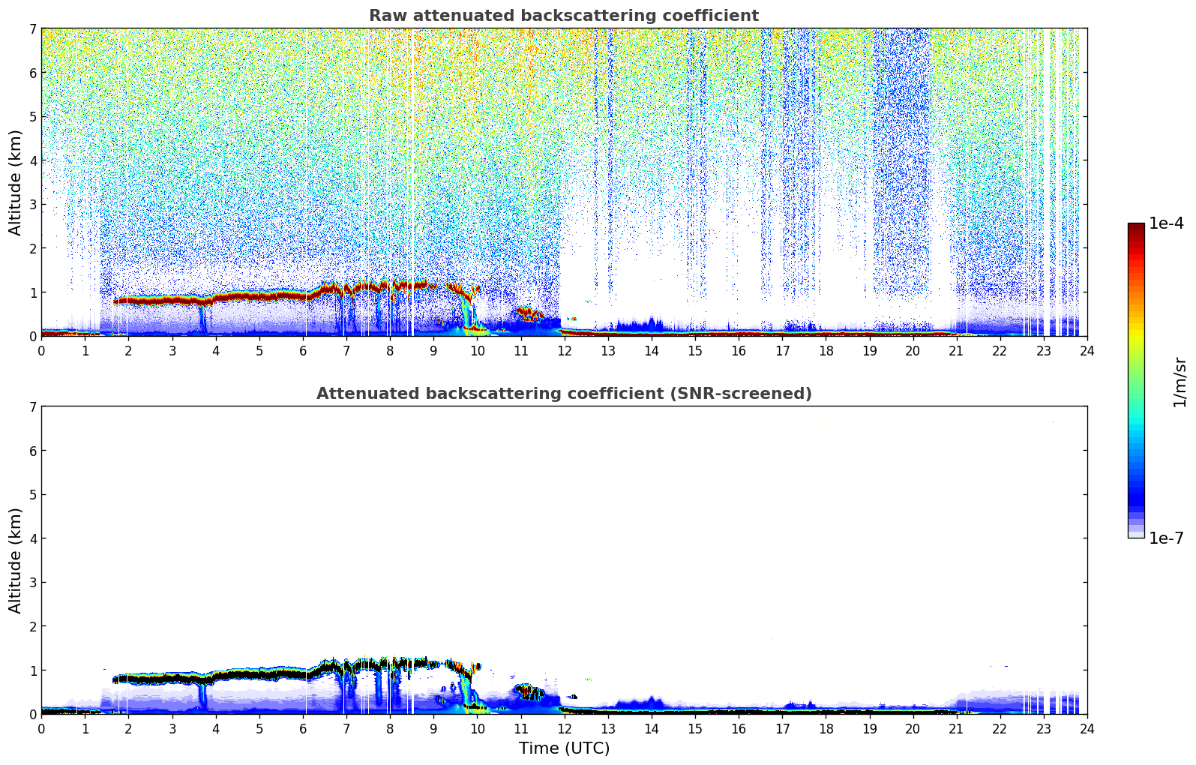Click the "1/m/sr" colorbar unit label
This screenshot has width=1196, height=765.
tap(1180, 382)
